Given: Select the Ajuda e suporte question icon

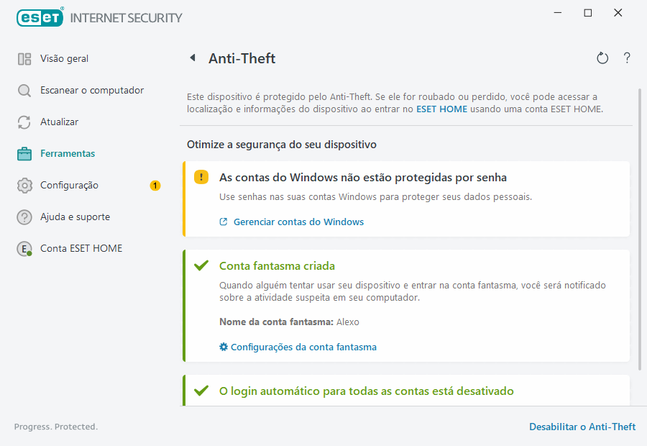Looking at the screenshot, I should pos(24,217).
